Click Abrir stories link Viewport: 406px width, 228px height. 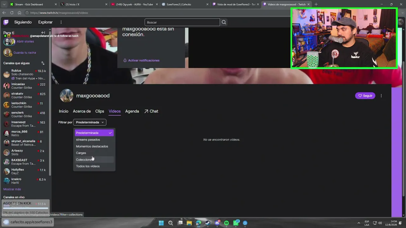pyautogui.click(x=25, y=41)
